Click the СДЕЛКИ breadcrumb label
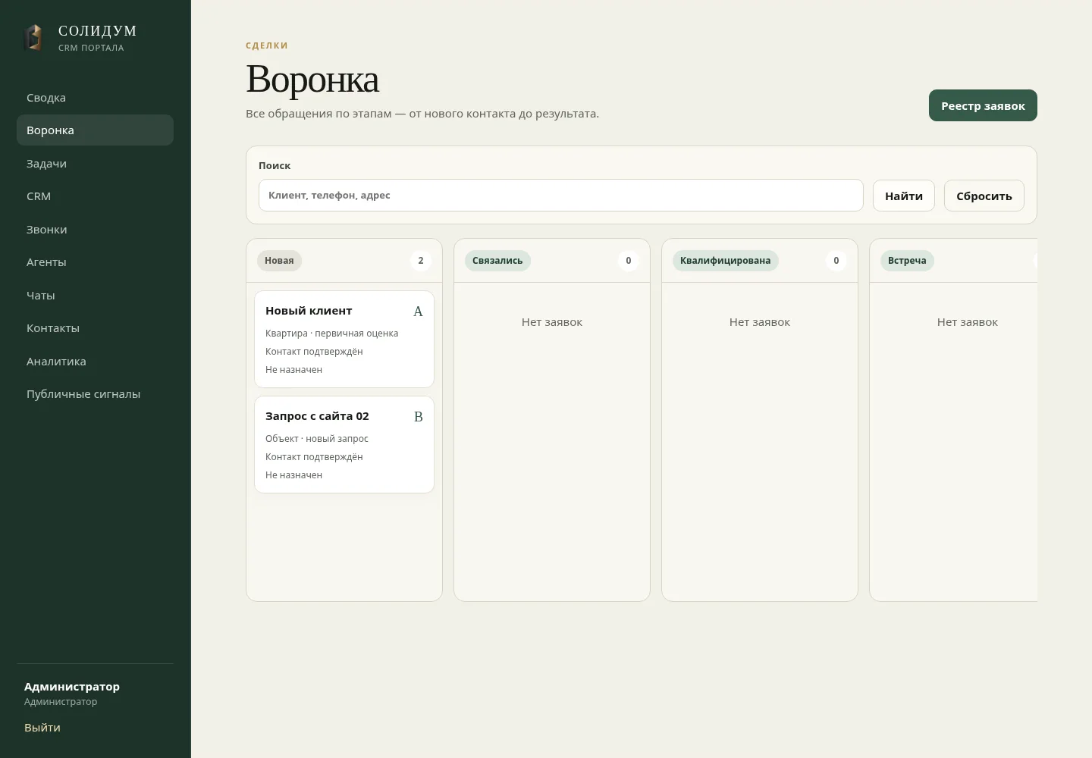The width and height of the screenshot is (1092, 758). point(267,45)
